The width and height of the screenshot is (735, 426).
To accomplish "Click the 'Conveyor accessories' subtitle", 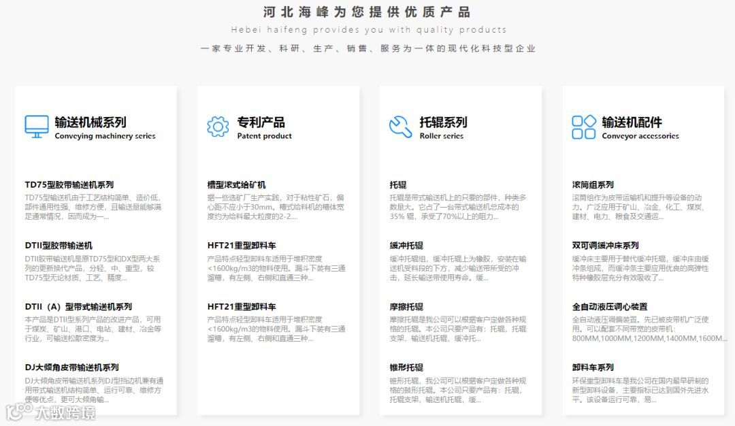I will click(x=640, y=136).
